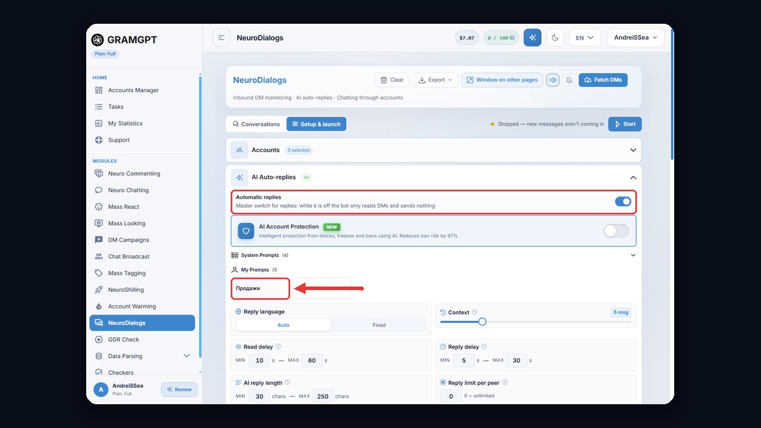The image size is (761, 428).
Task: Click the 0 / 100 counter badge
Action: coord(501,37)
